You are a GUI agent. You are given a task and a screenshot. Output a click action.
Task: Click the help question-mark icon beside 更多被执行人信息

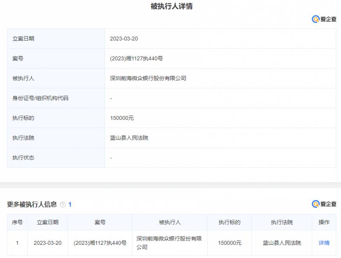63,205
